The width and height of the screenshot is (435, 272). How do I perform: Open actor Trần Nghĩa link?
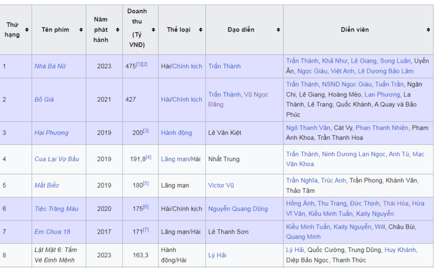(301, 181)
